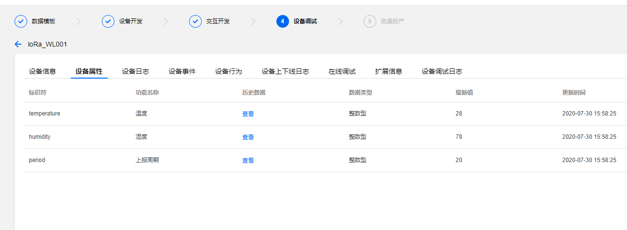
Task: Open the 设备行为 tab
Action: [228, 71]
